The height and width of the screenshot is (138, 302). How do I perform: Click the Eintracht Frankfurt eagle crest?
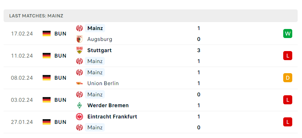pos(79,117)
